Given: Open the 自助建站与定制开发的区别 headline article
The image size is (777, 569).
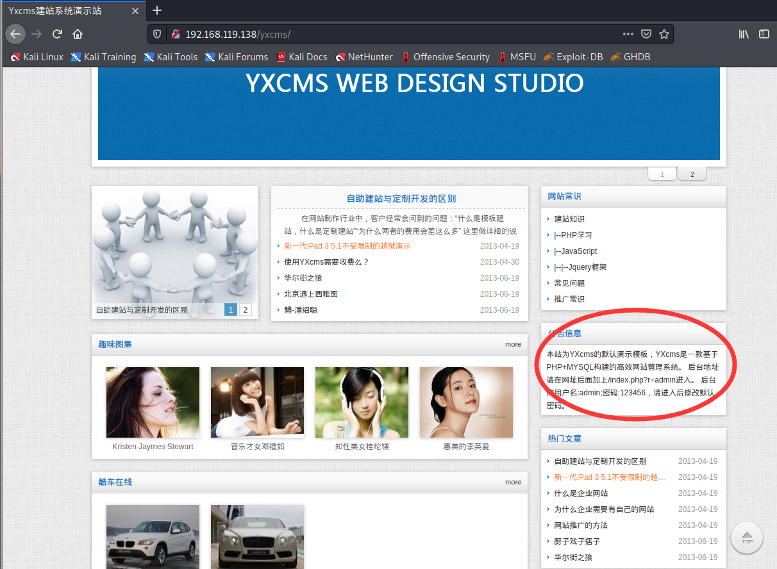Looking at the screenshot, I should [x=401, y=199].
